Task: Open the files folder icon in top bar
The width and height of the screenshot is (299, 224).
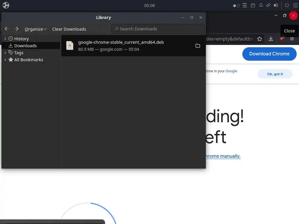Action: [253, 5]
